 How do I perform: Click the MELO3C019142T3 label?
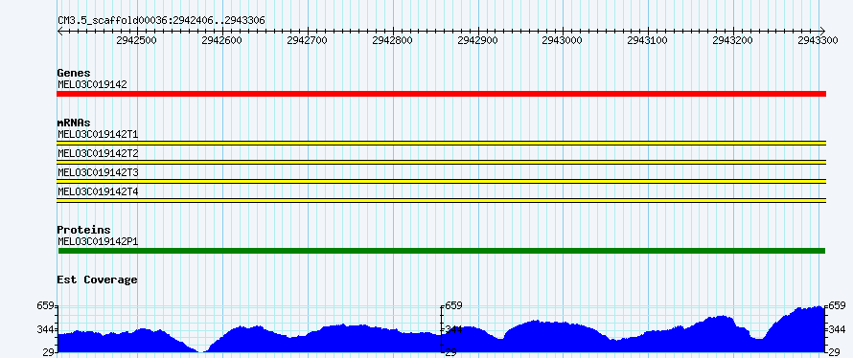pos(98,172)
